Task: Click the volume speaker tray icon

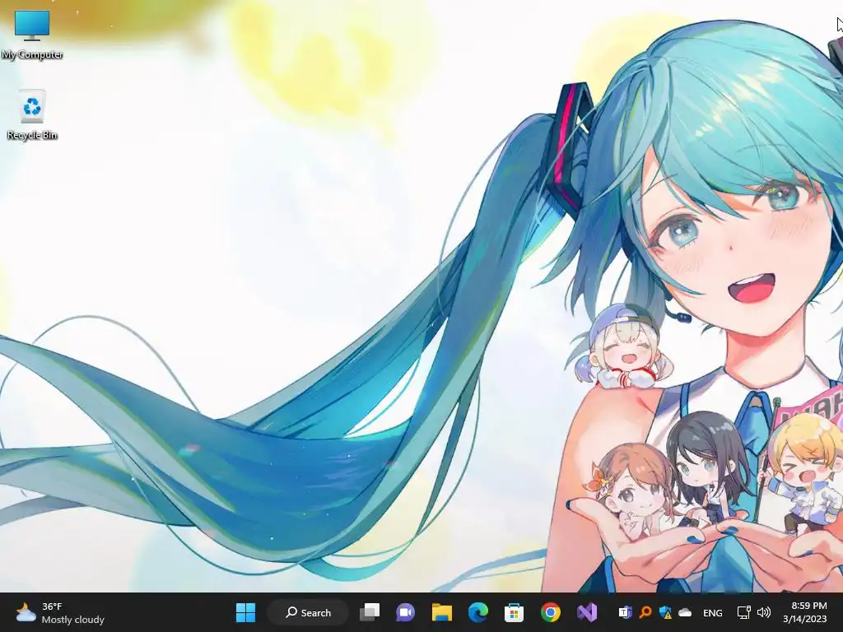Action: [763, 612]
